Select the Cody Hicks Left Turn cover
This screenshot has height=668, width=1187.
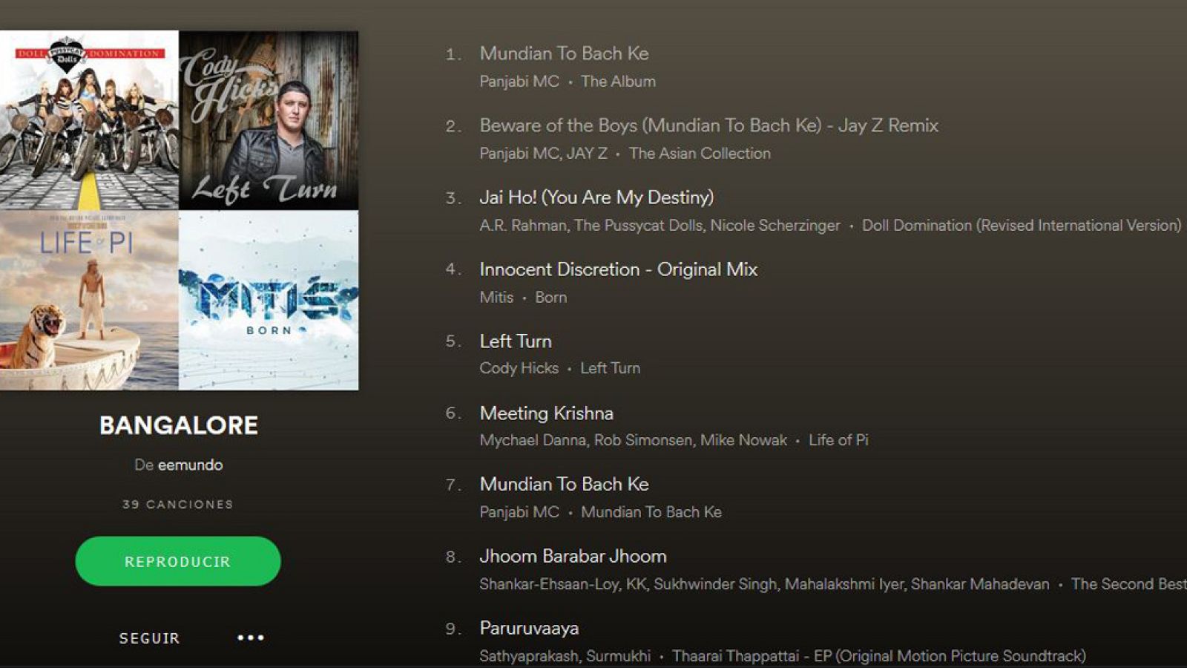269,120
